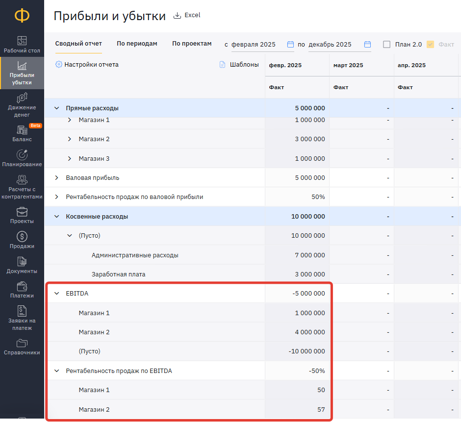Screen dimensions: 461x422
Task: Open calendar for start date февраля 2025
Action: point(290,45)
